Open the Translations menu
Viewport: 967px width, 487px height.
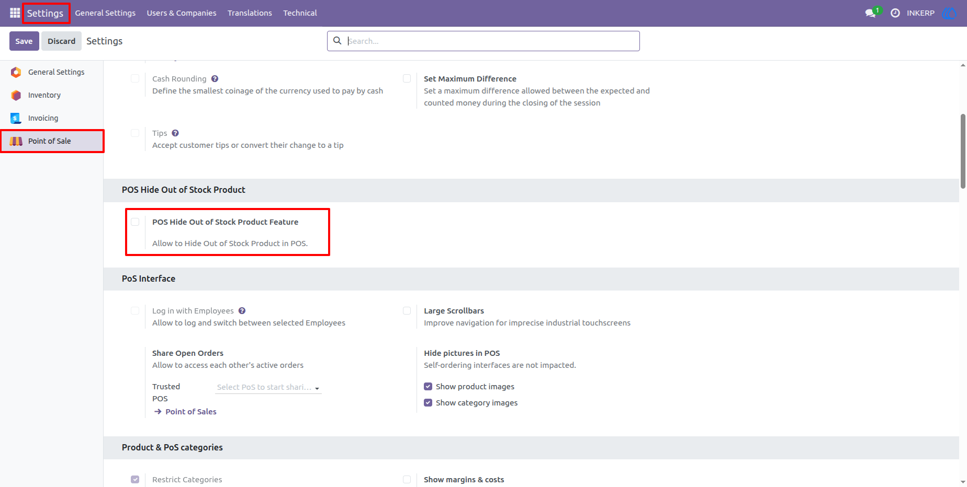(x=250, y=13)
